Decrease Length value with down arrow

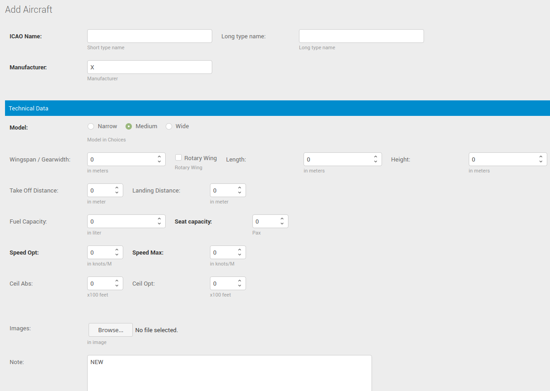pyautogui.click(x=375, y=162)
